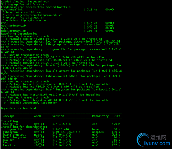Click the 'Installing for dependencies:' heading

pos(24,127)
